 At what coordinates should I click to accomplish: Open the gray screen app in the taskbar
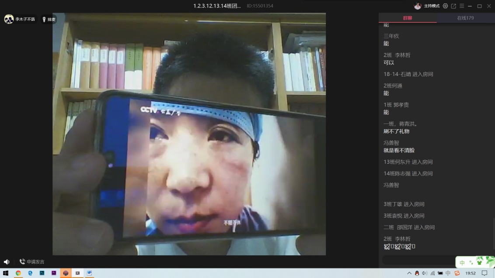point(77,273)
